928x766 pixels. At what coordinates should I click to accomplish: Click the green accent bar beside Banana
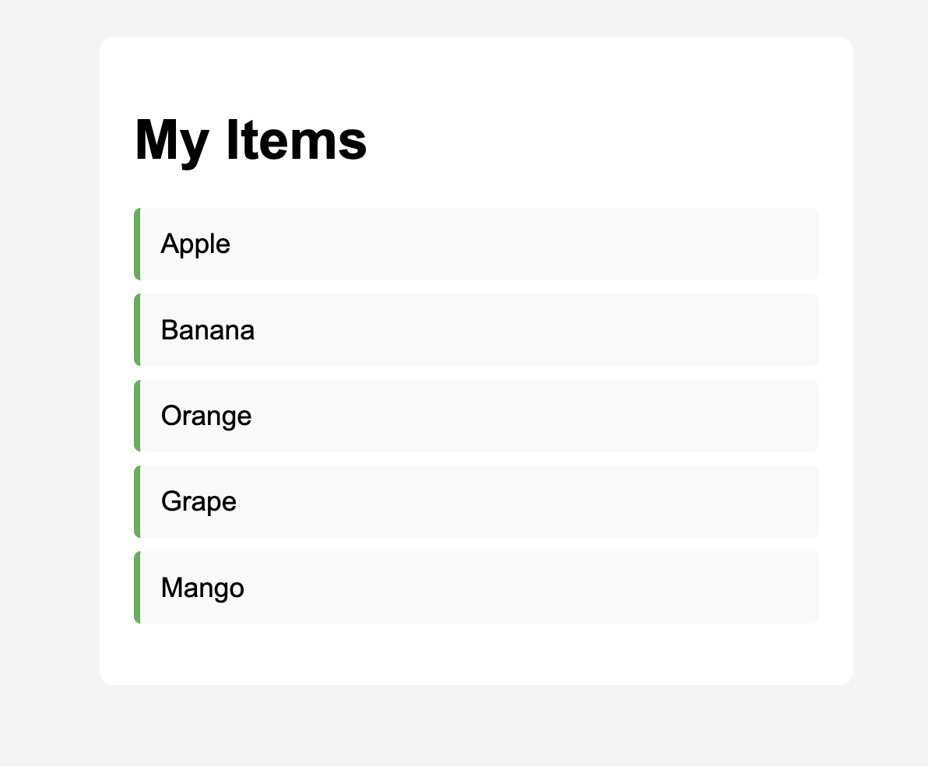pyautogui.click(x=137, y=330)
